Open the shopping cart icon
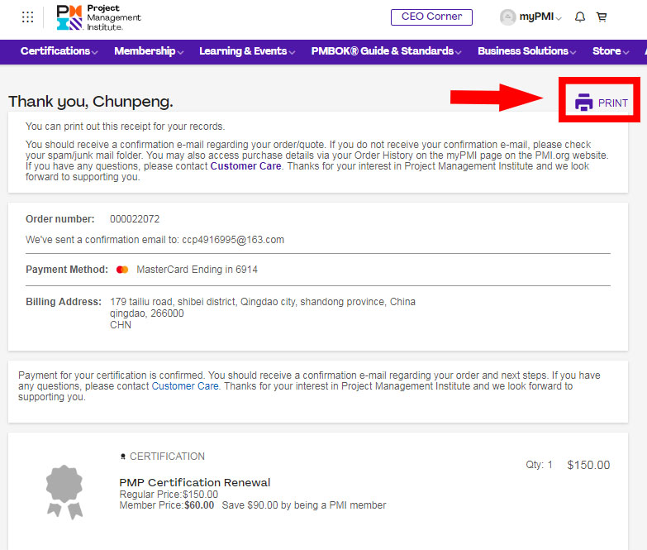 click(602, 17)
